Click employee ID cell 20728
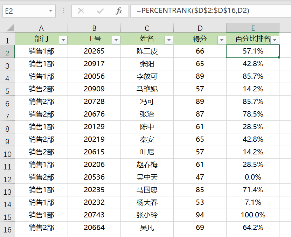This screenshot has height=237, width=291. pyautogui.click(x=94, y=102)
